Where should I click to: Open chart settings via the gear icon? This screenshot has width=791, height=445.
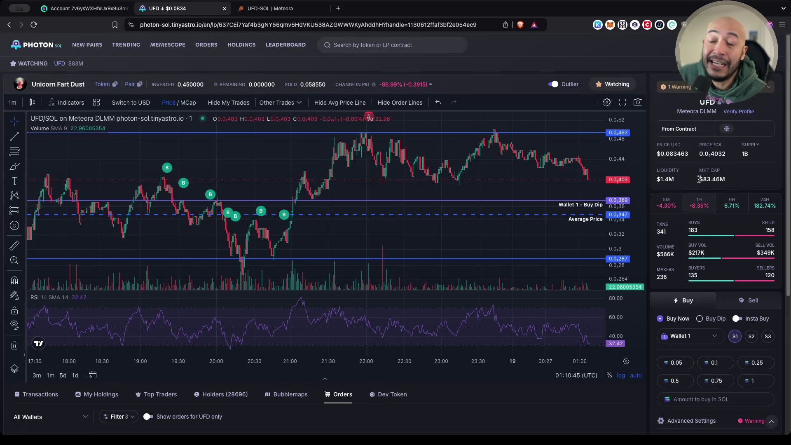tap(606, 102)
